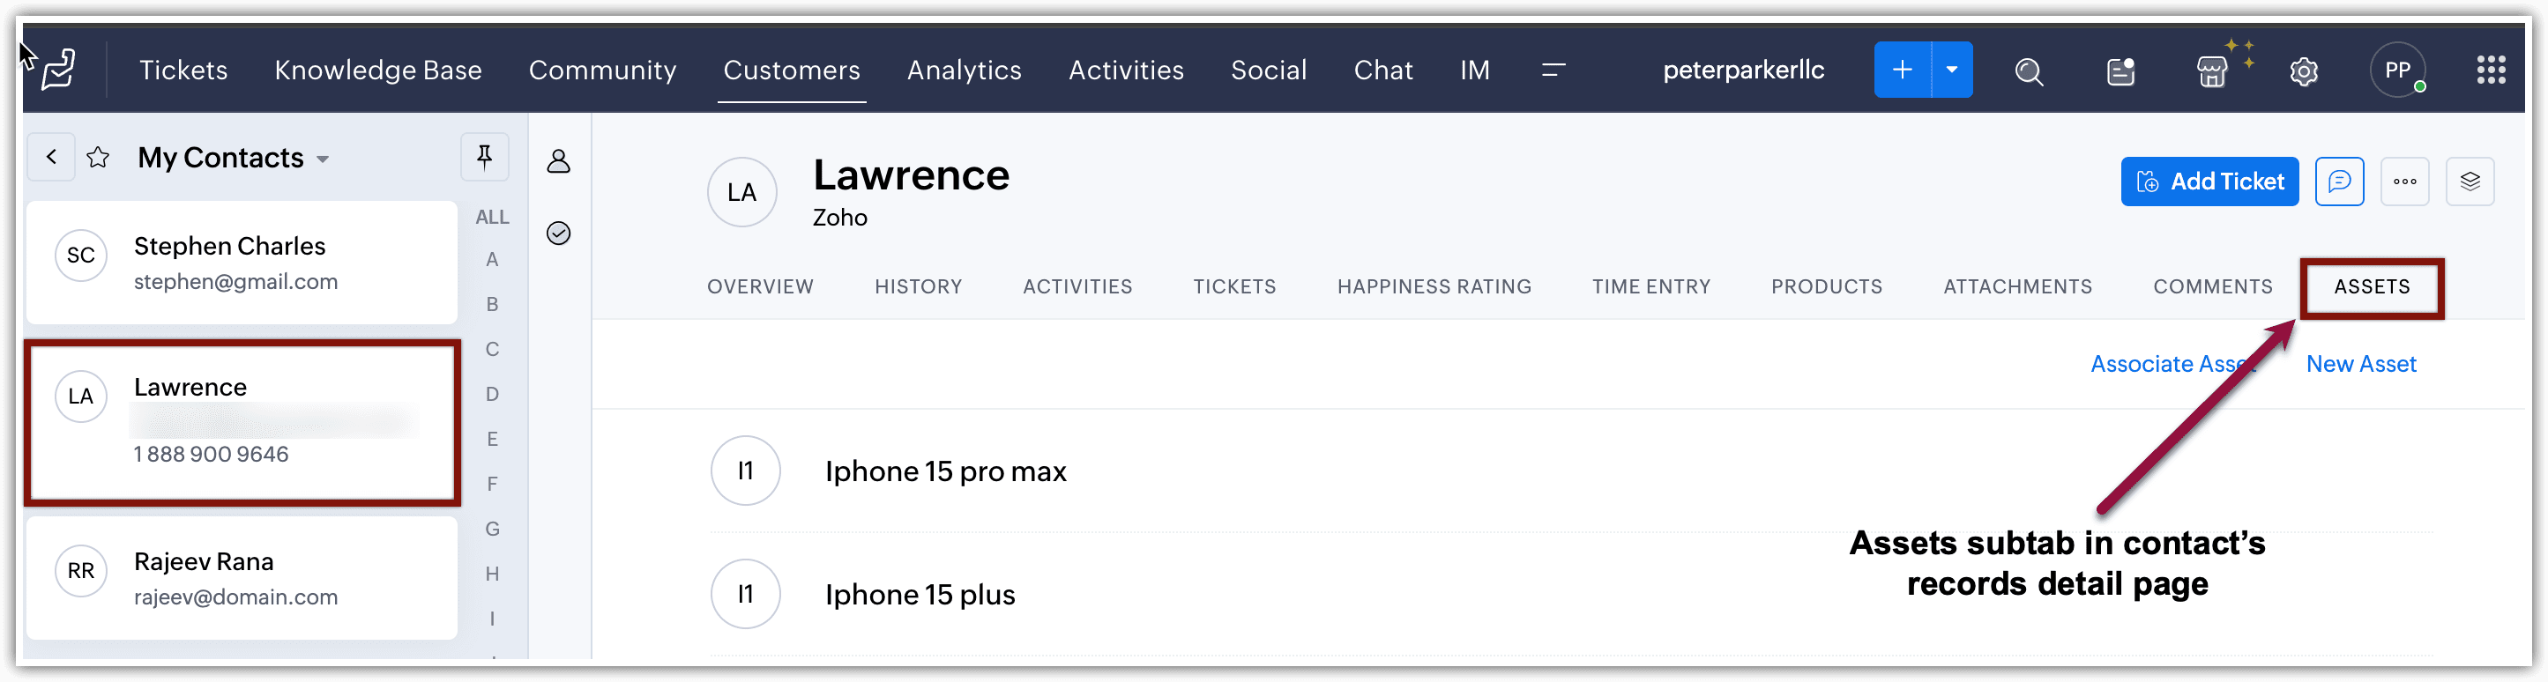2548x682 pixels.
Task: Open the three-dots more actions menu
Action: [x=2404, y=182]
